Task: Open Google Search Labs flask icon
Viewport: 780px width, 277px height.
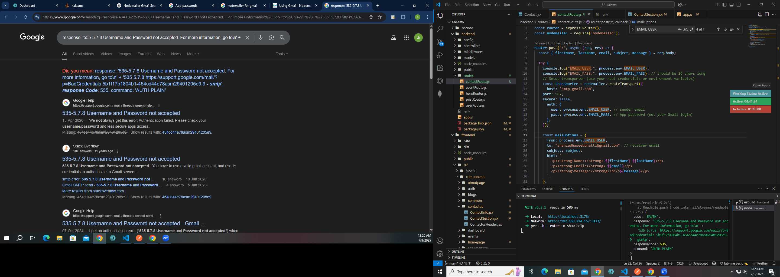Action: (393, 38)
